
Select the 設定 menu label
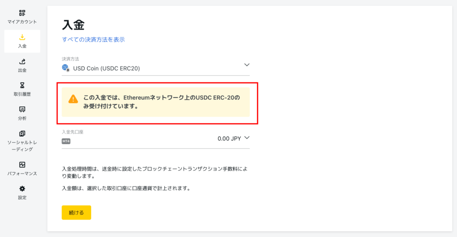22,198
